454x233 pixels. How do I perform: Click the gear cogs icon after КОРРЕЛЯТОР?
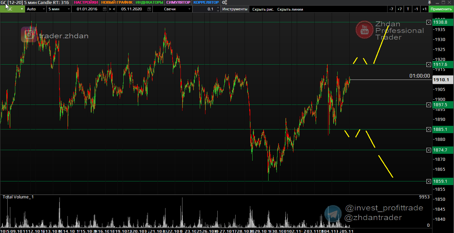[x=224, y=2]
